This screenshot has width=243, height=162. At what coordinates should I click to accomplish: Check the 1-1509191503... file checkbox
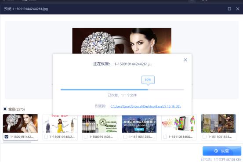[x=86, y=137]
